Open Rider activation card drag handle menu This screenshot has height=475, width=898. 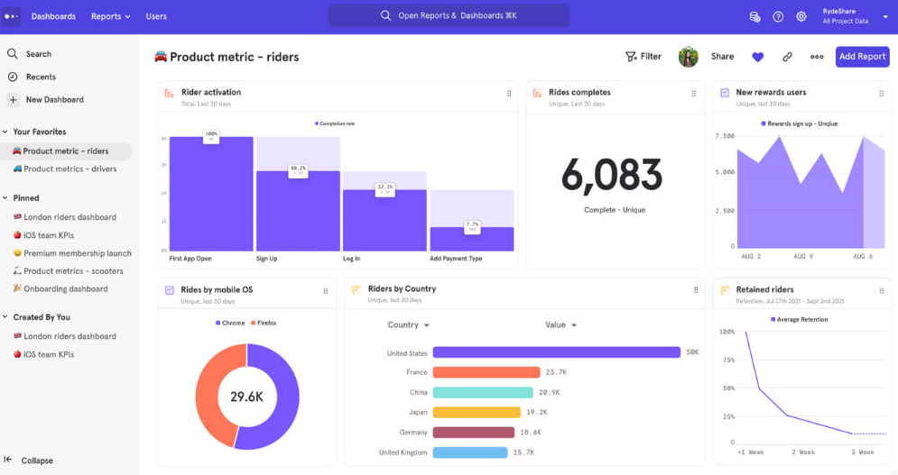pos(509,93)
